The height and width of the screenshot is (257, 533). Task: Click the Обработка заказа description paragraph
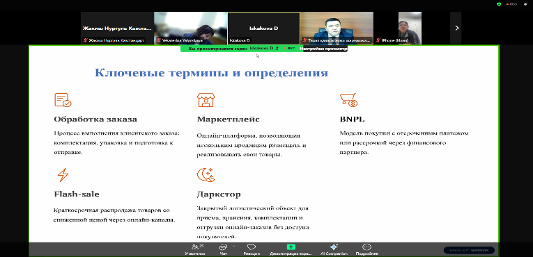(x=116, y=143)
